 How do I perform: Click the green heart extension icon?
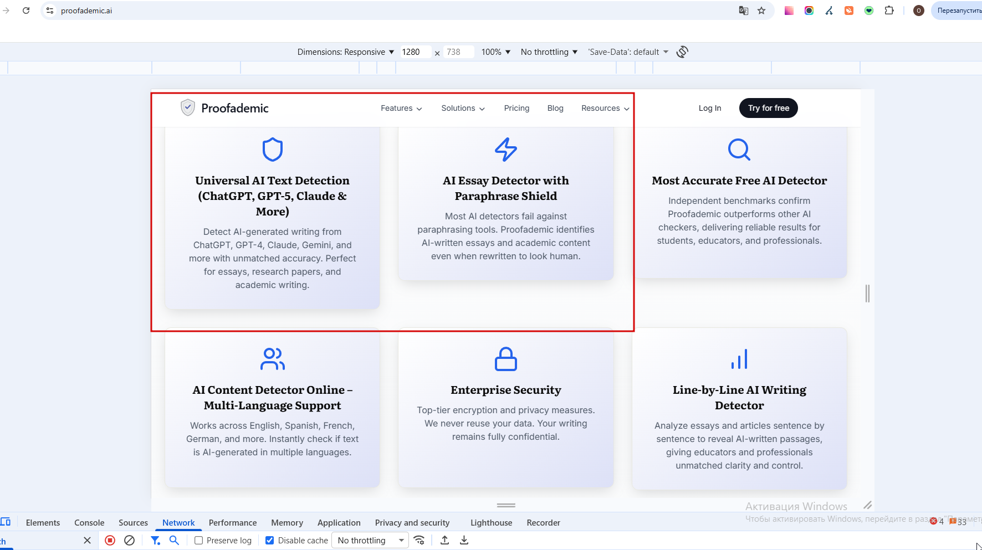pyautogui.click(x=869, y=11)
